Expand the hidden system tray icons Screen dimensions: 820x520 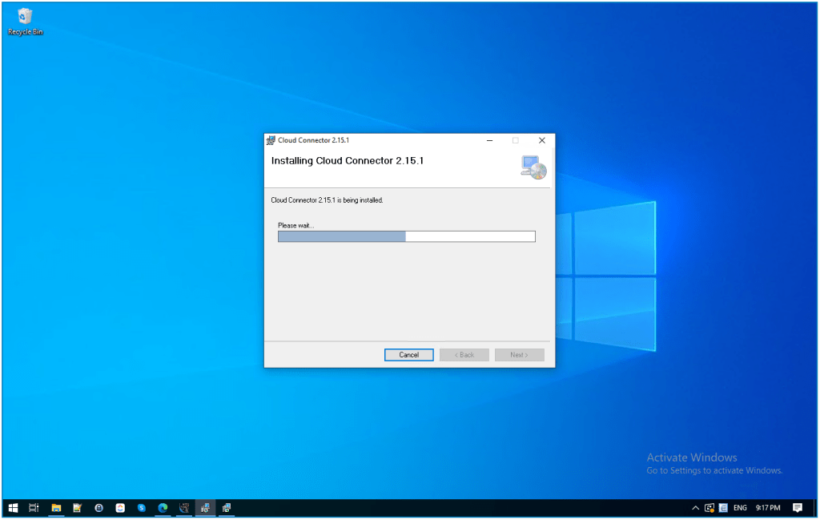(x=694, y=507)
